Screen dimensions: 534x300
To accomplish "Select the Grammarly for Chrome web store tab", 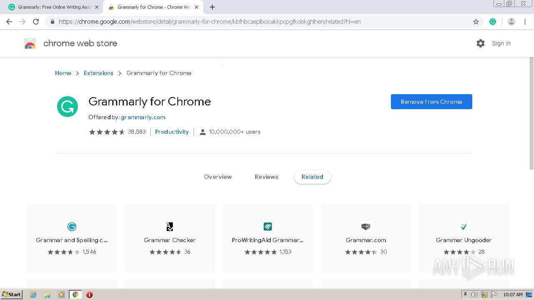I will (x=153, y=7).
